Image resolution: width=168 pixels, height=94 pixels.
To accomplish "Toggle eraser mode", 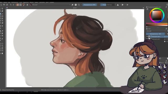I will tap(72, 5).
